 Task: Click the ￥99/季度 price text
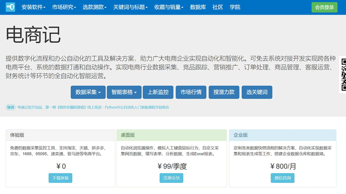[171, 166]
